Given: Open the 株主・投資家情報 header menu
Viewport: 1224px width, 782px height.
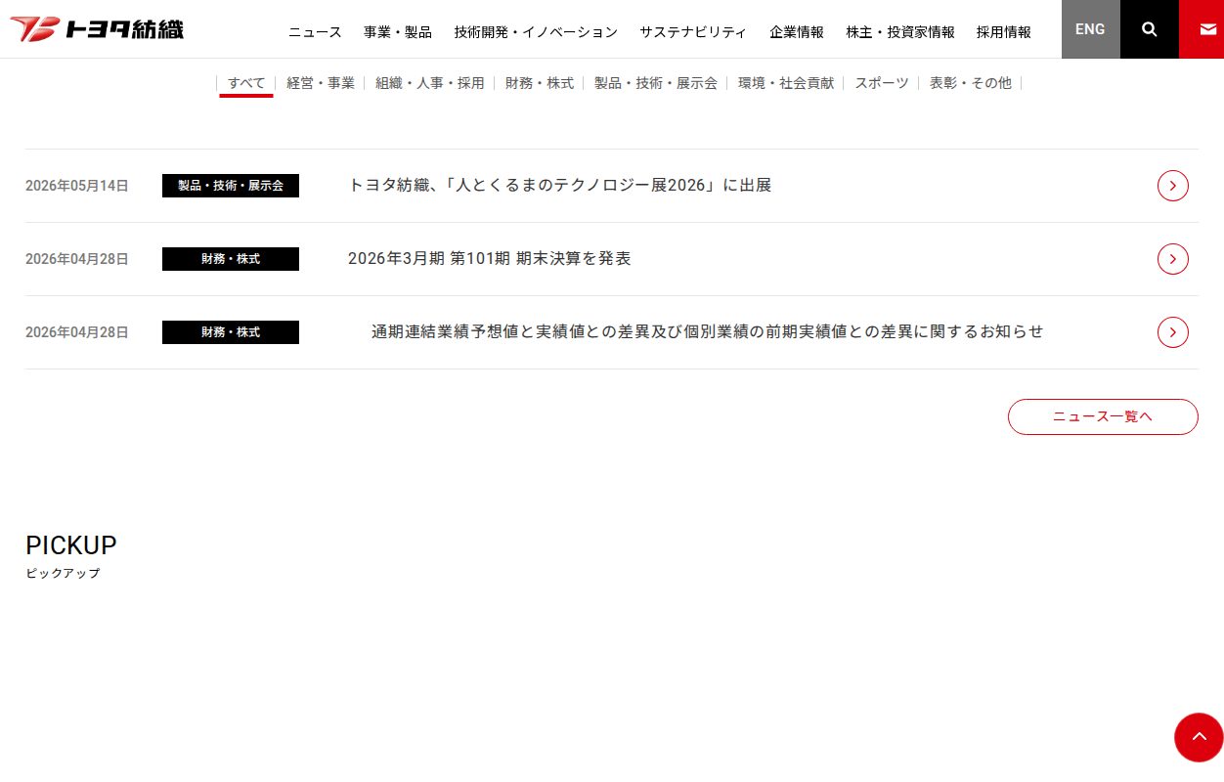Looking at the screenshot, I should click(900, 32).
